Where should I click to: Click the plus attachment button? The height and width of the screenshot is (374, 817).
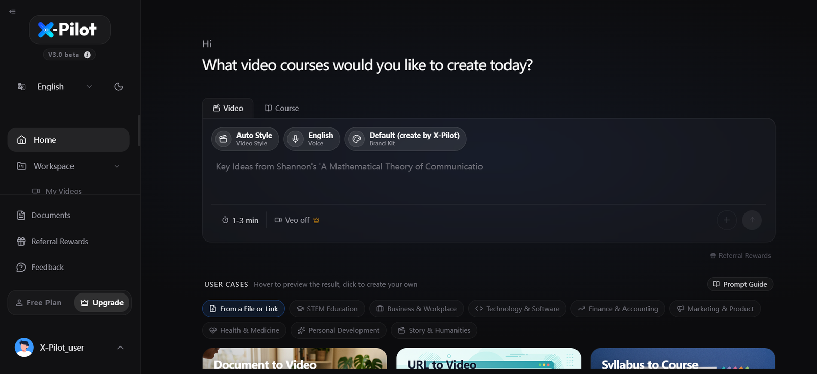pos(727,220)
